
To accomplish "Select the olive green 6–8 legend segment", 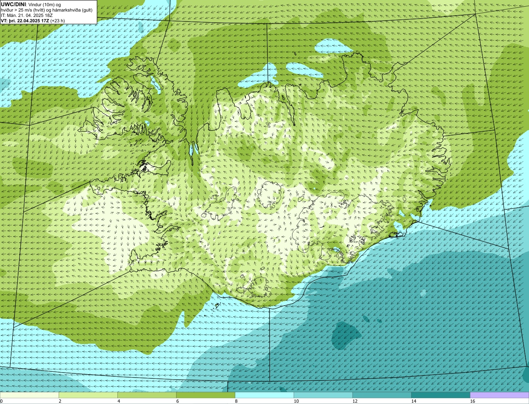I will pyautogui.click(x=206, y=395).
